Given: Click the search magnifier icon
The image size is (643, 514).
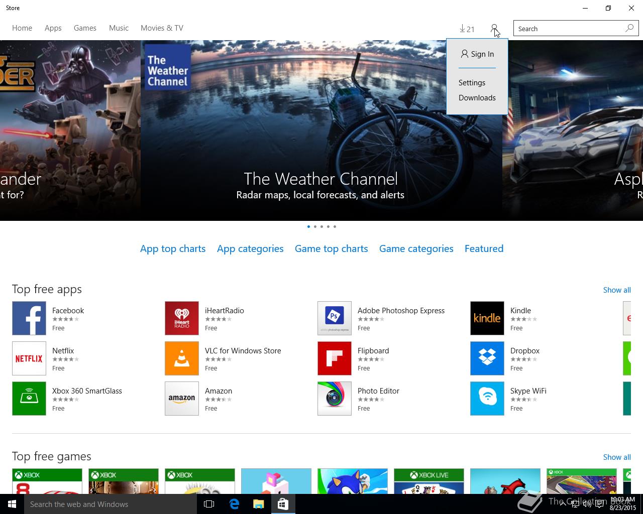Looking at the screenshot, I should point(629,28).
